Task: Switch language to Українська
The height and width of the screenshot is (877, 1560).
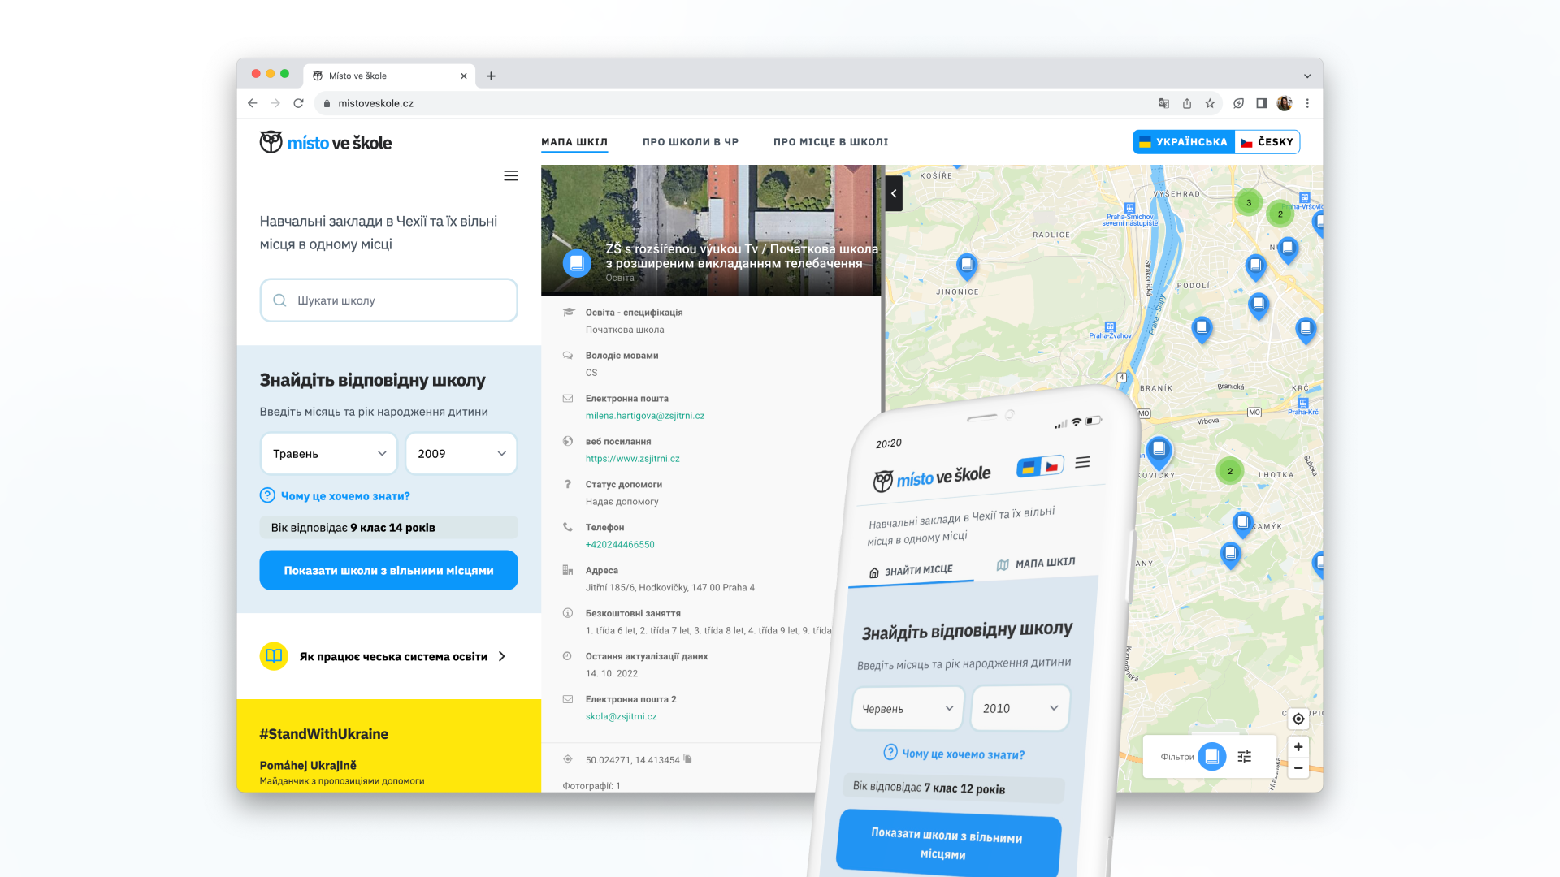Action: click(1184, 142)
